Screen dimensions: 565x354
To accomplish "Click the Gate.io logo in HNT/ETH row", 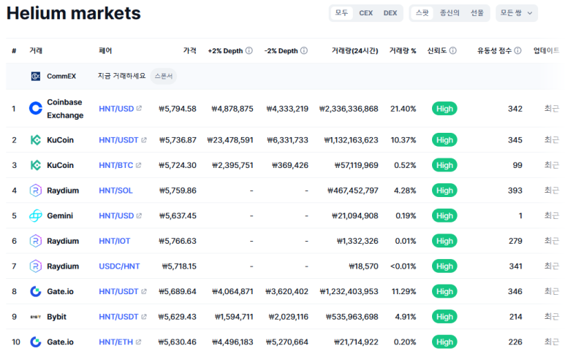I will tap(36, 342).
